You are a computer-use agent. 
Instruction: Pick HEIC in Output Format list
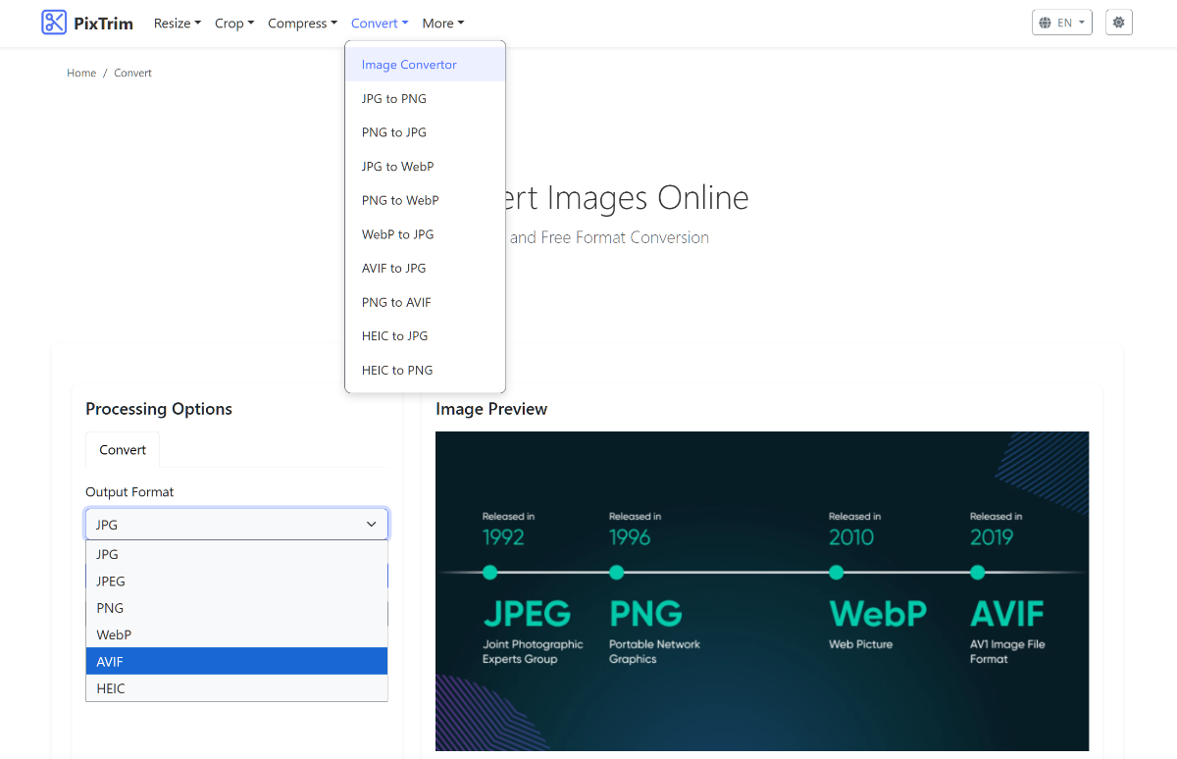[236, 688]
